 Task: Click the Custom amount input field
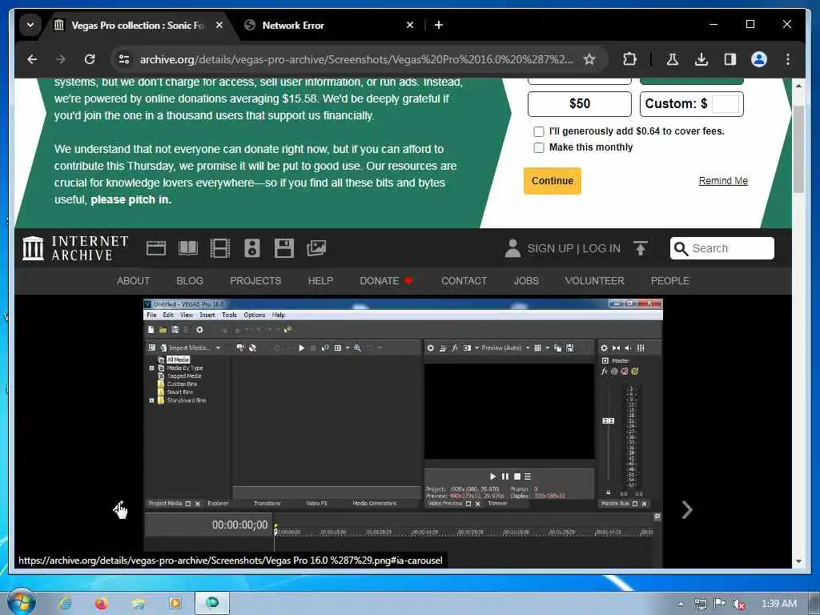click(726, 104)
